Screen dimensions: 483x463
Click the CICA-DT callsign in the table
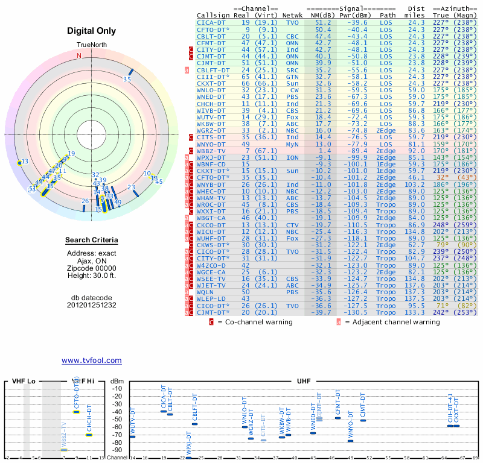click(212, 22)
